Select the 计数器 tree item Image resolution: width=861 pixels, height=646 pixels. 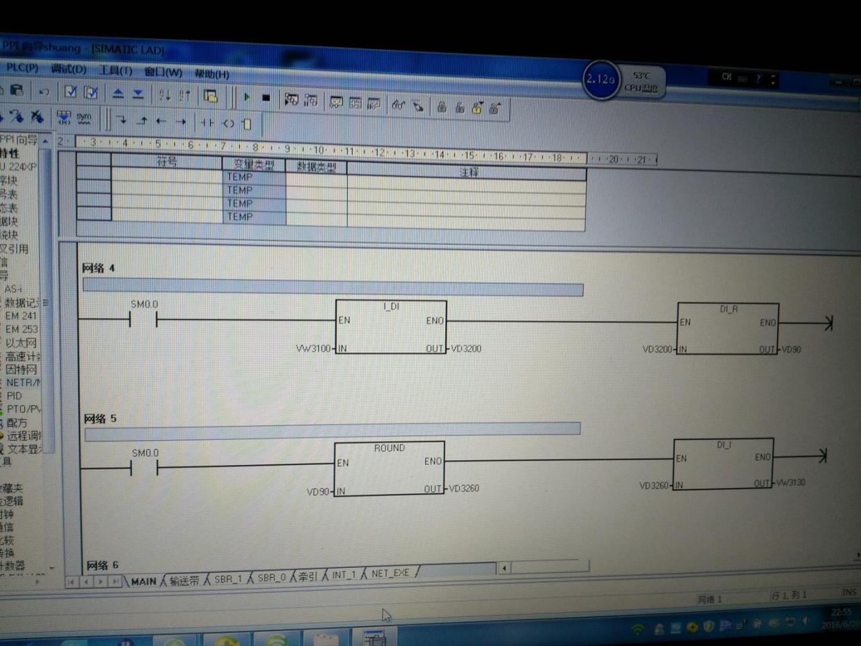pos(12,565)
